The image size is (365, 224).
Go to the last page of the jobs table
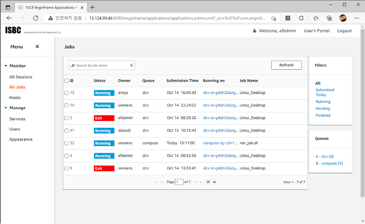[202, 182]
